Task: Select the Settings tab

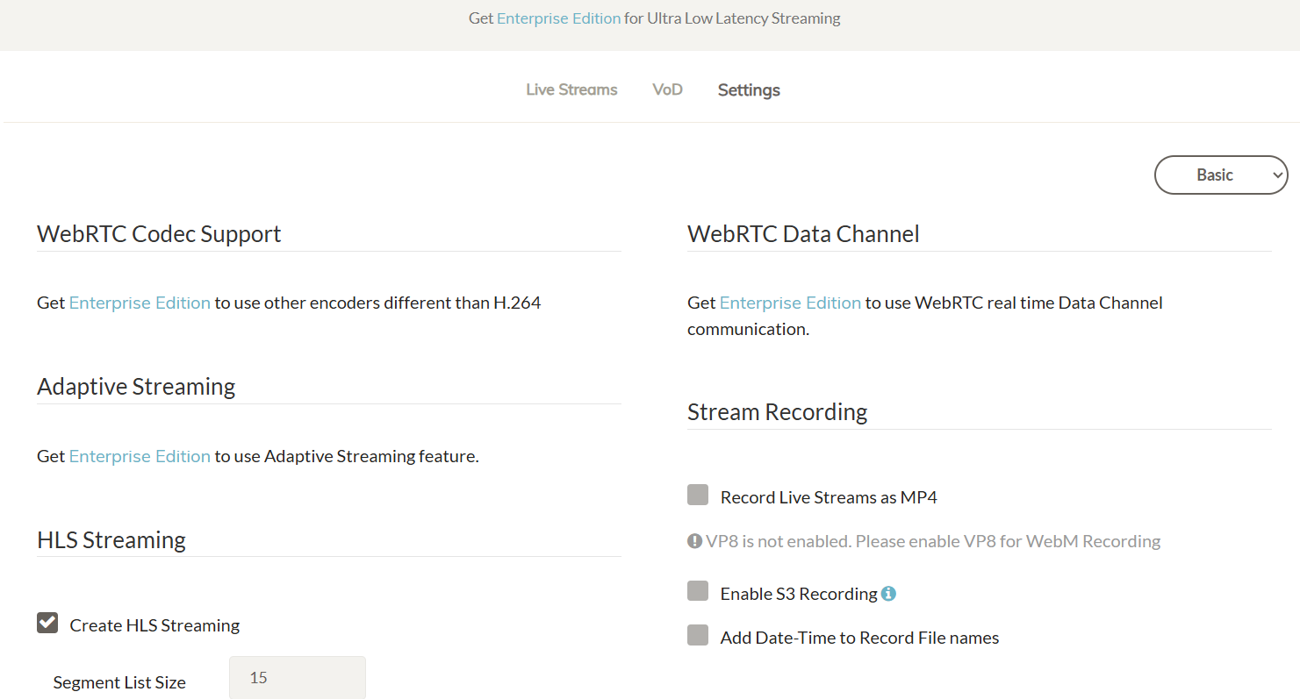Action: click(749, 89)
